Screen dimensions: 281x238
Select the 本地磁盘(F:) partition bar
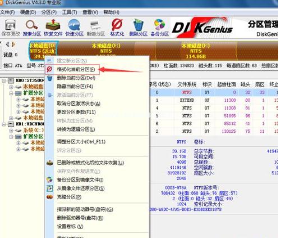coord(196,51)
